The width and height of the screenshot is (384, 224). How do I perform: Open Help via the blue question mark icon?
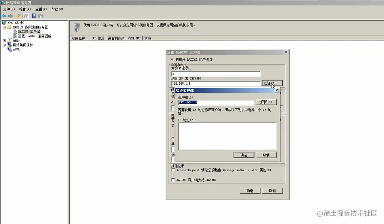point(34,16)
